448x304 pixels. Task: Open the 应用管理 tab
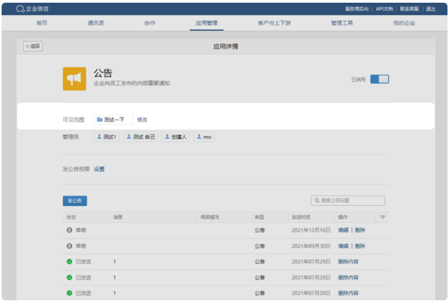206,23
